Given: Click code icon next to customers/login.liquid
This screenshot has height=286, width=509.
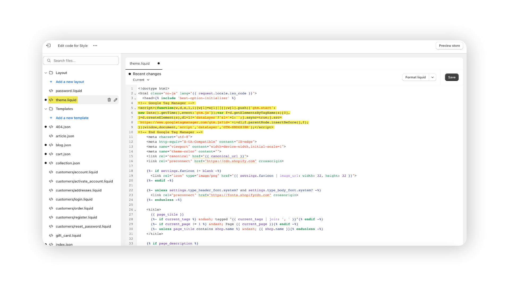Looking at the screenshot, I should pyautogui.click(x=51, y=199).
